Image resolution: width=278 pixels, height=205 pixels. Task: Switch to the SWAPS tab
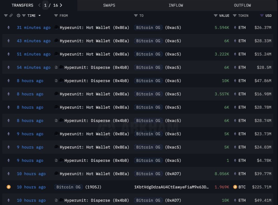click(109, 5)
